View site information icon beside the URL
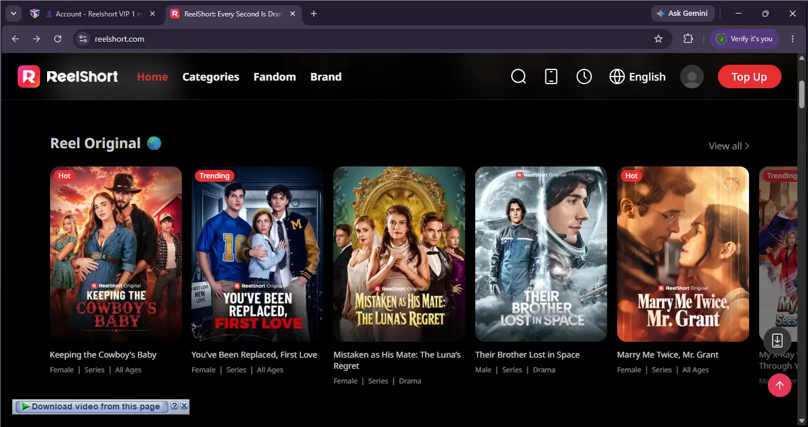Screen dimensions: 808x427 [x=83, y=39]
